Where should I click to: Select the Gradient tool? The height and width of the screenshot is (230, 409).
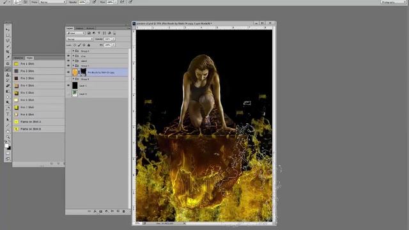(x=8, y=91)
